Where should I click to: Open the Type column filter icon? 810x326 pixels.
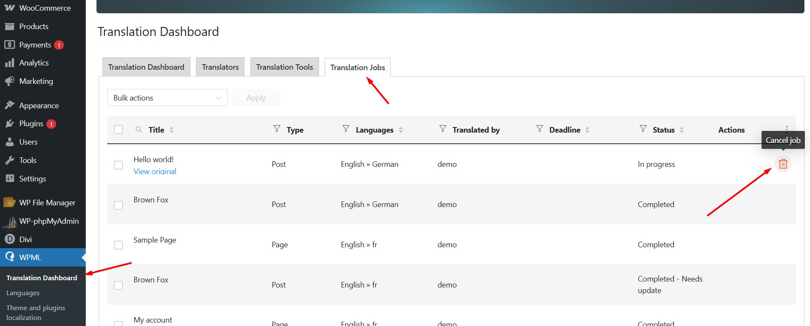(277, 129)
